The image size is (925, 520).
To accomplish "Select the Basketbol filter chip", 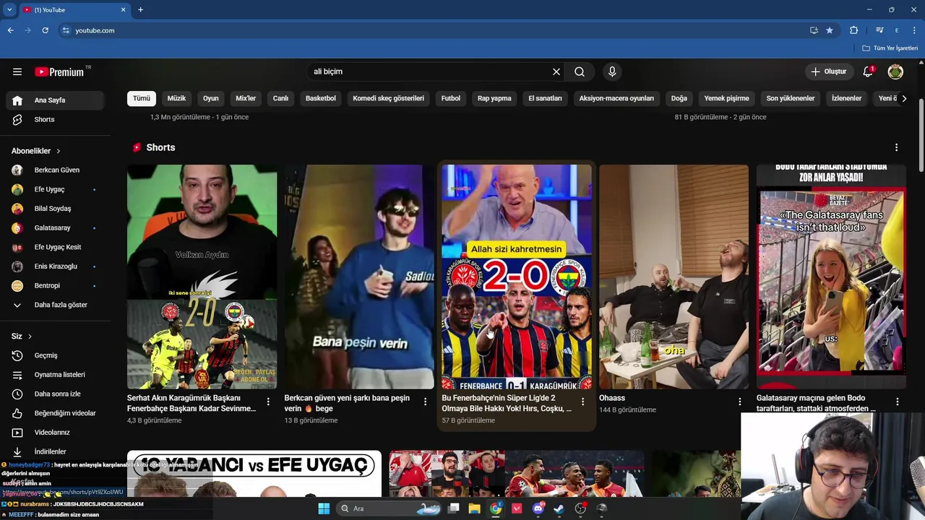I will (x=320, y=98).
